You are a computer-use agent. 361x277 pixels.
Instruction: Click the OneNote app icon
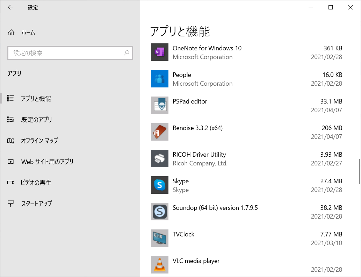[x=160, y=52]
